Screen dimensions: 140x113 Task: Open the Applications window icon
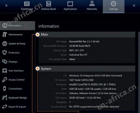(x=70, y=4)
